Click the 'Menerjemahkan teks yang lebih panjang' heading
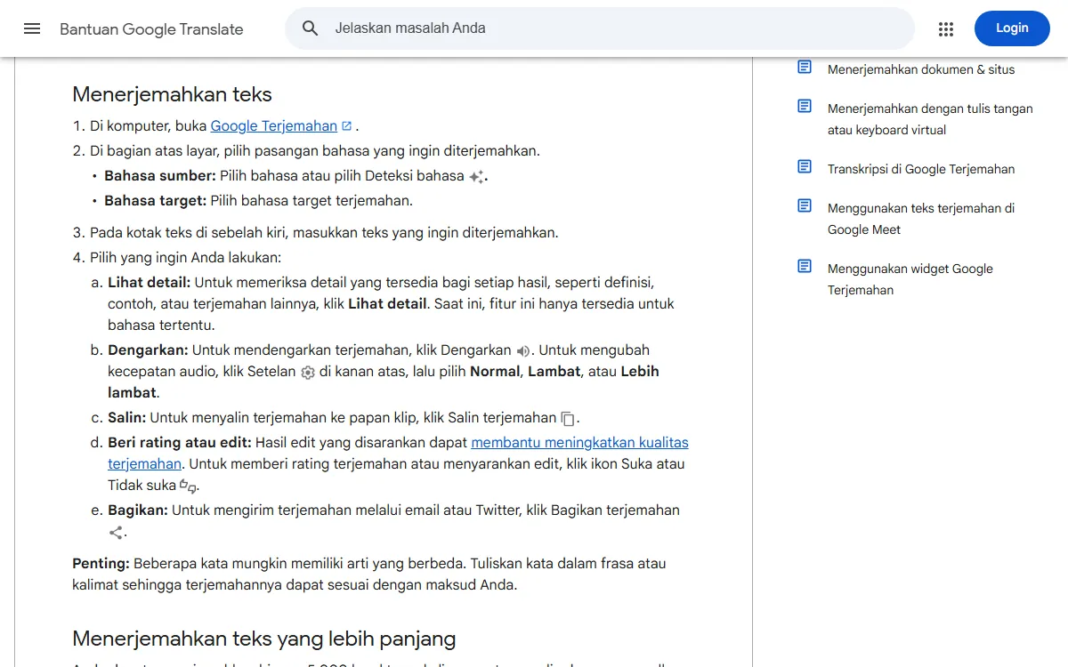 (x=263, y=639)
